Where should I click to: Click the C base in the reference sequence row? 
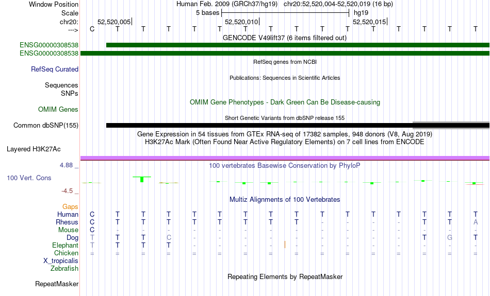point(92,29)
